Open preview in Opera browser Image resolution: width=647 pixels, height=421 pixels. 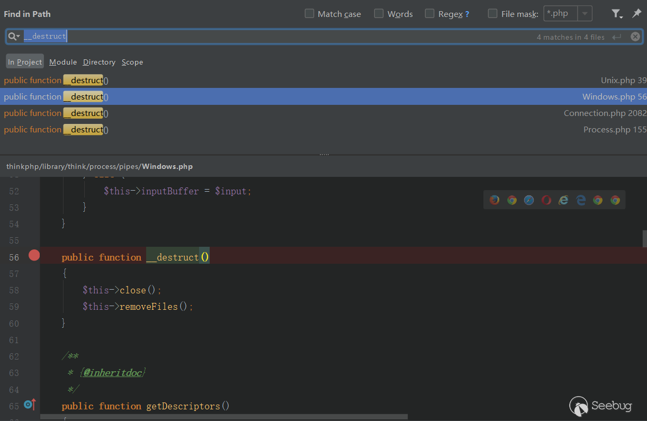click(x=546, y=200)
